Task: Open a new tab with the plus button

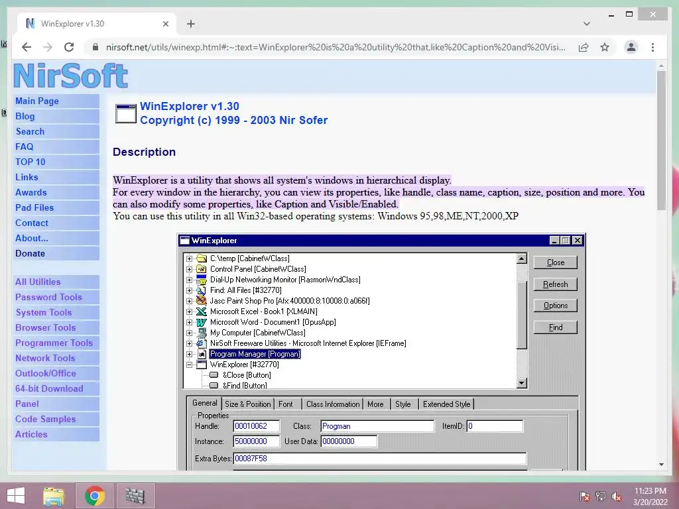Action: tap(190, 24)
